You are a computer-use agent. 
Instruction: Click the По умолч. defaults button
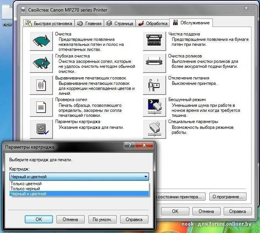tap(102, 219)
